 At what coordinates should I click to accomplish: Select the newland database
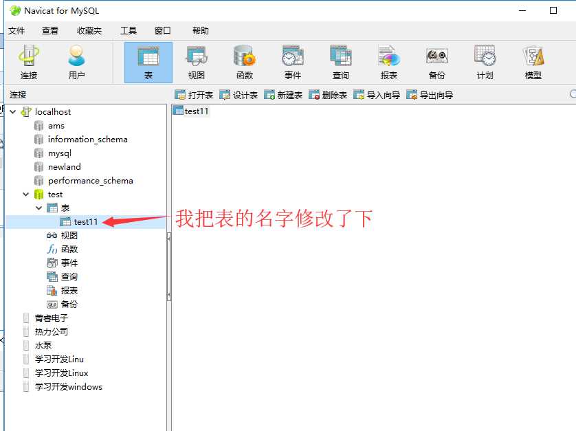click(65, 167)
